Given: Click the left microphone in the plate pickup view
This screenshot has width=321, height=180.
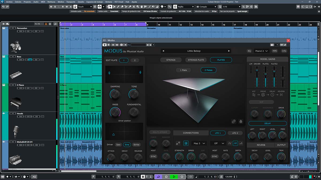Looking at the screenshot, I should click(x=109, y=73).
